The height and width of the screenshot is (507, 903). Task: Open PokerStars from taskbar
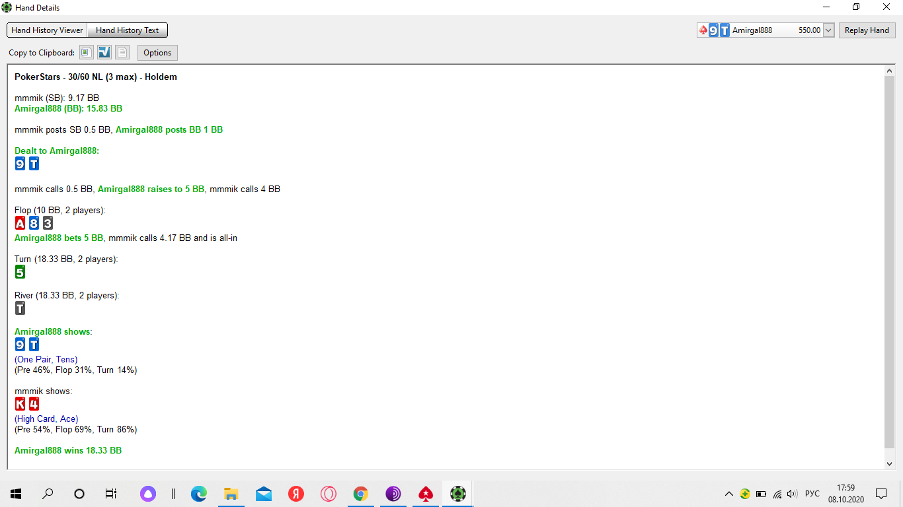point(425,493)
